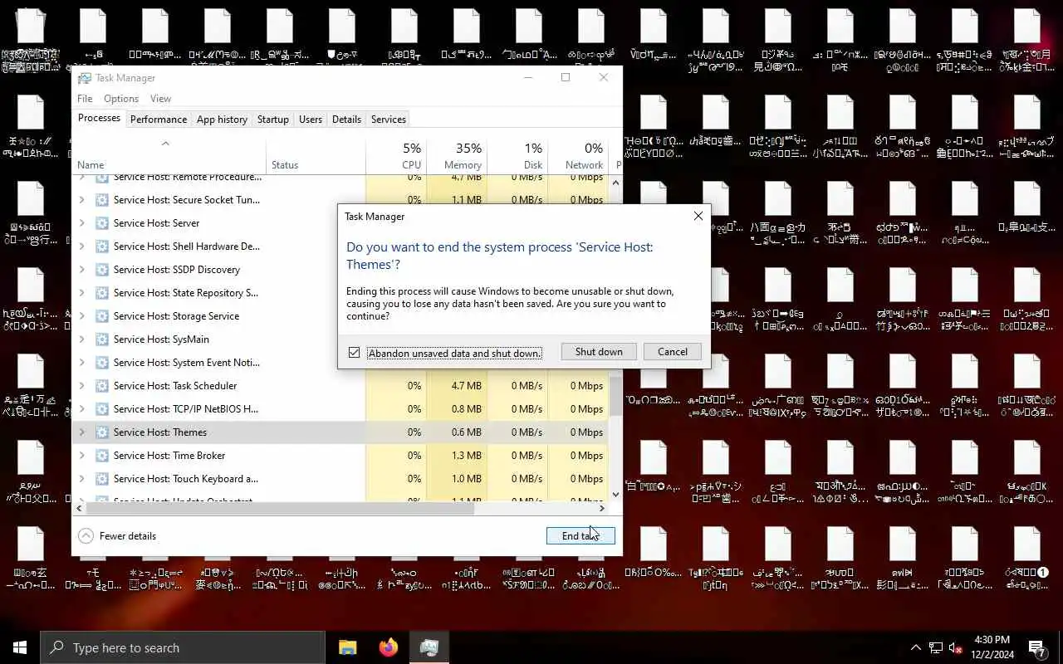Click the Type here to search box
The height and width of the screenshot is (664, 1063).
point(183,647)
